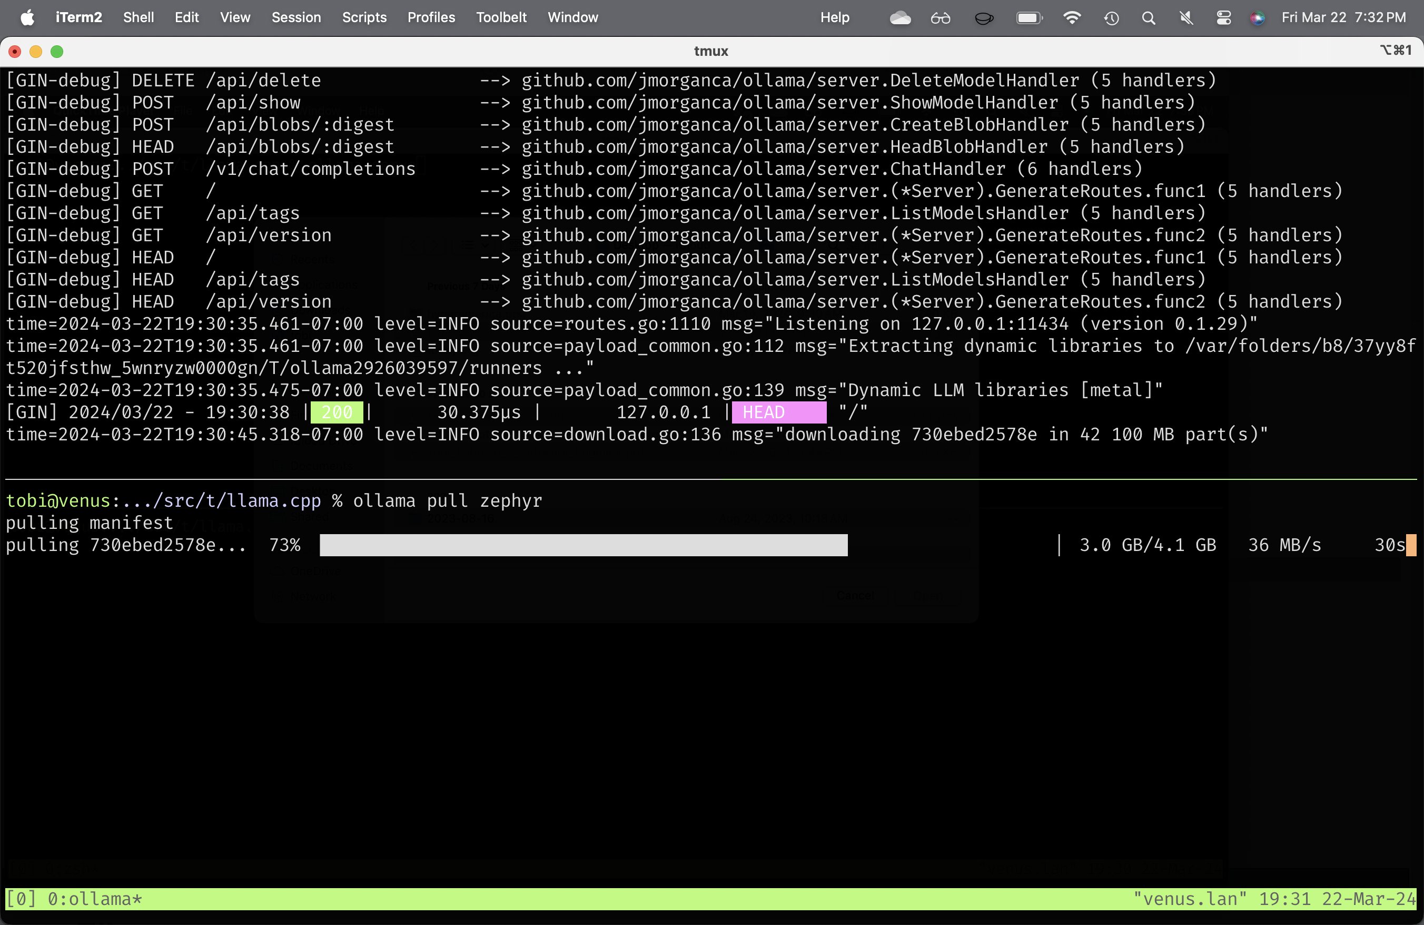Click 'Dynamic LLM libraries [metal]' message

pos(1000,390)
